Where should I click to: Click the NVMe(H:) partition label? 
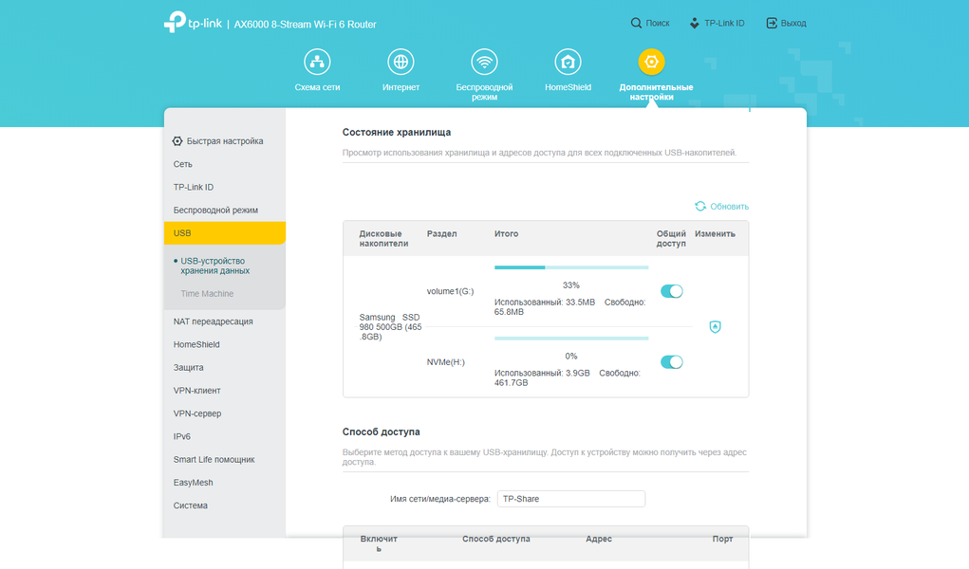(x=445, y=362)
